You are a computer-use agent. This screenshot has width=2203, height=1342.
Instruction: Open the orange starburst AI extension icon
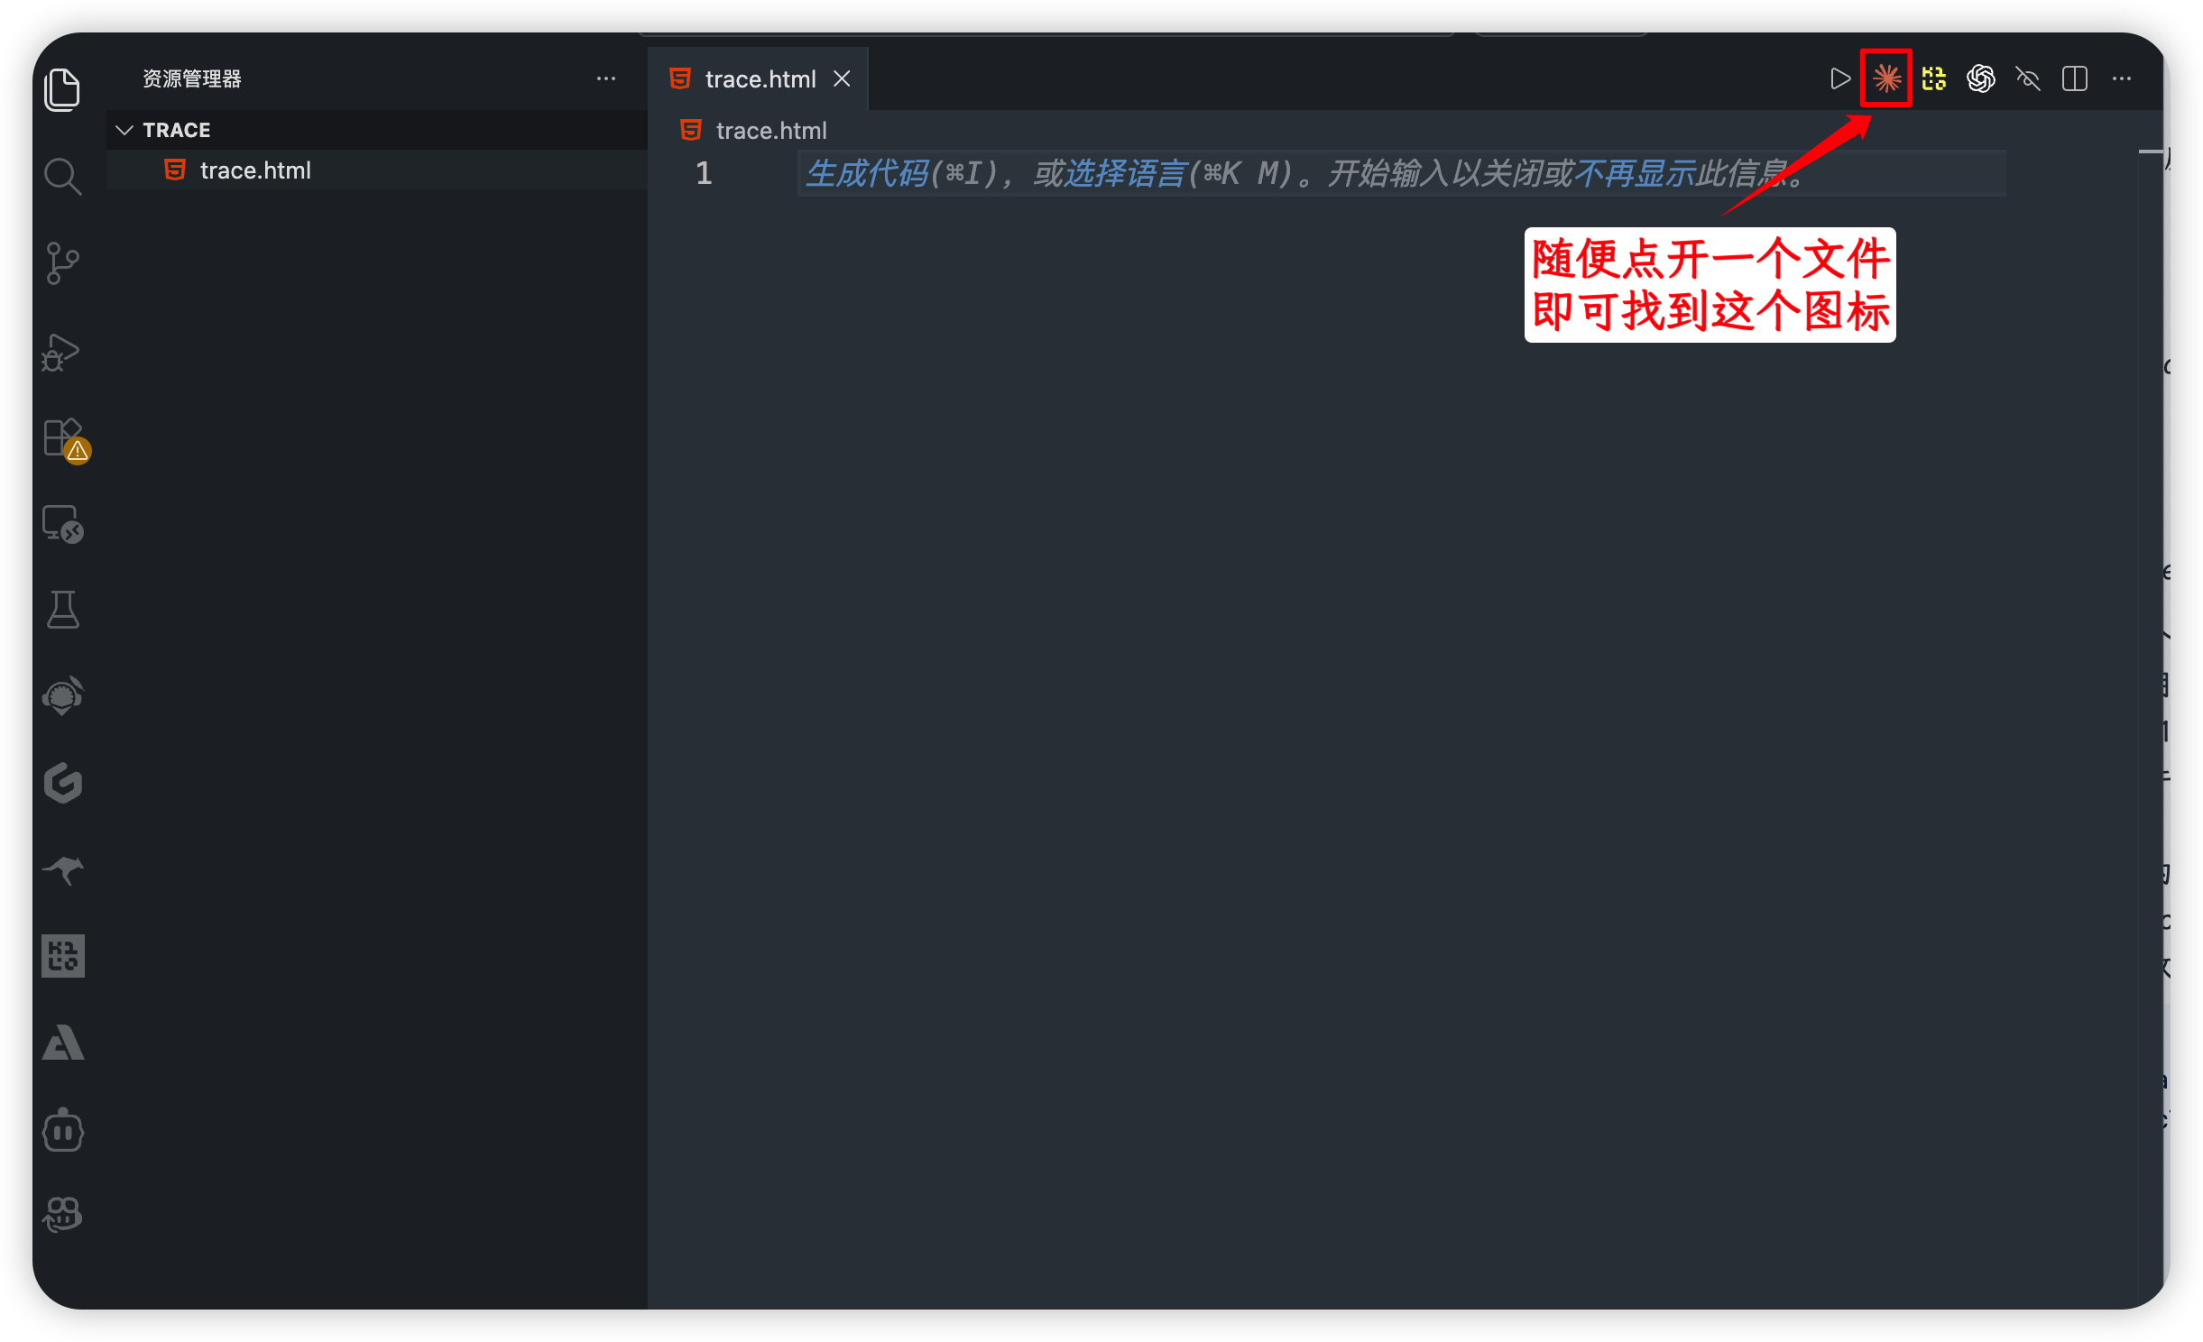coord(1885,78)
